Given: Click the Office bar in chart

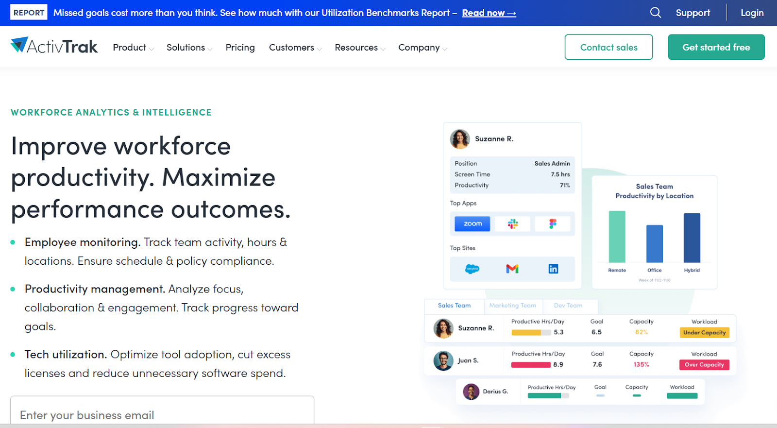Looking at the screenshot, I should coord(654,244).
